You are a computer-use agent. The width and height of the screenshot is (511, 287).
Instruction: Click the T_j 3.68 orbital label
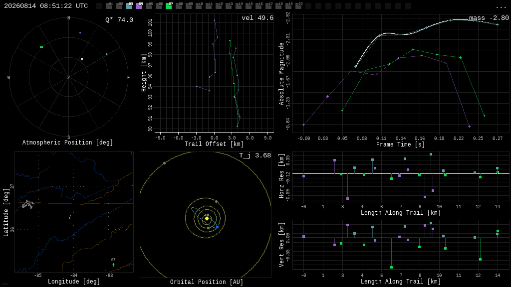click(x=255, y=155)
